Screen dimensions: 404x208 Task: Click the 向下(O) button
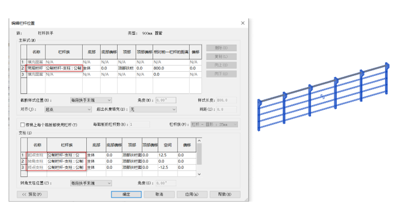pos(221,74)
